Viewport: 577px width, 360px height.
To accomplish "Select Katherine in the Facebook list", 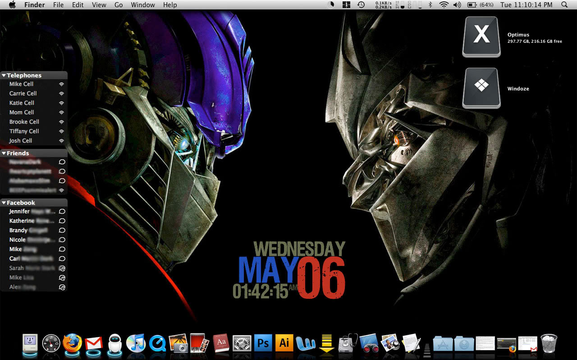I will [34, 221].
